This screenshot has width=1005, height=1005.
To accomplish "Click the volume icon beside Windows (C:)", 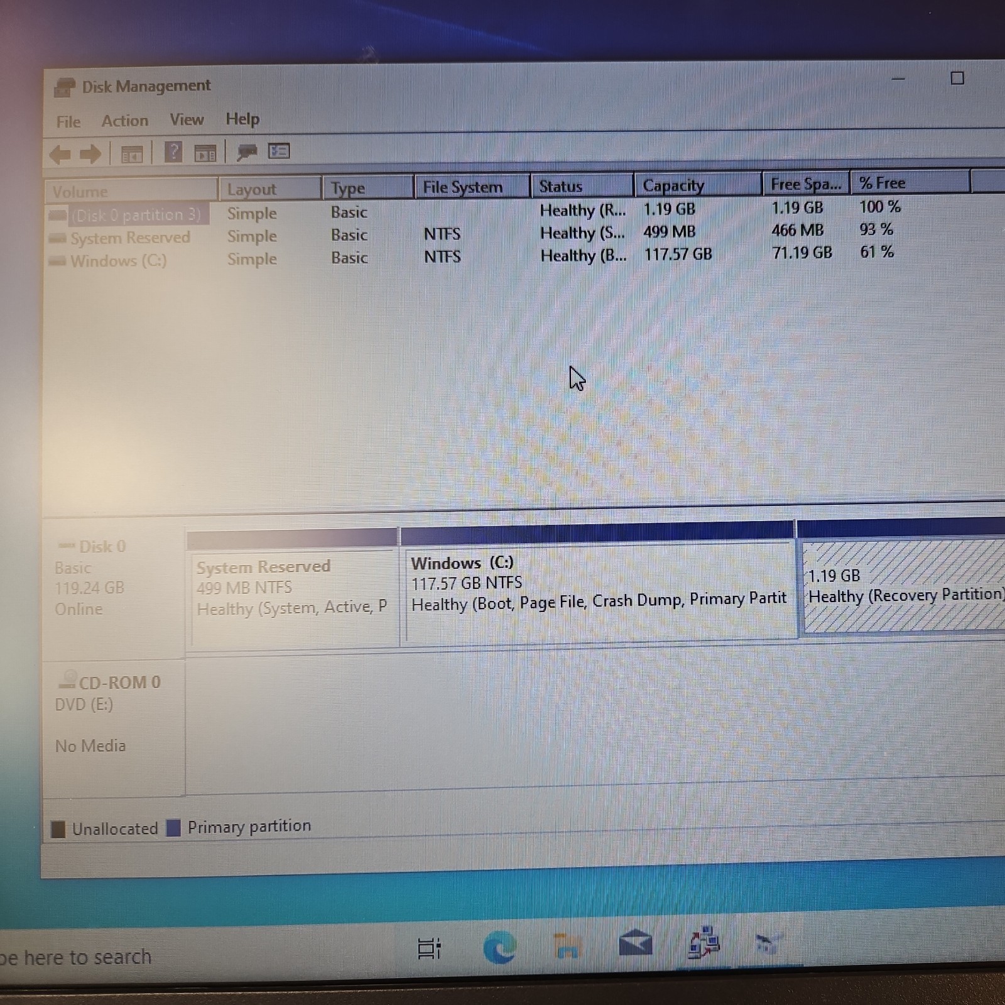I will tap(57, 261).
